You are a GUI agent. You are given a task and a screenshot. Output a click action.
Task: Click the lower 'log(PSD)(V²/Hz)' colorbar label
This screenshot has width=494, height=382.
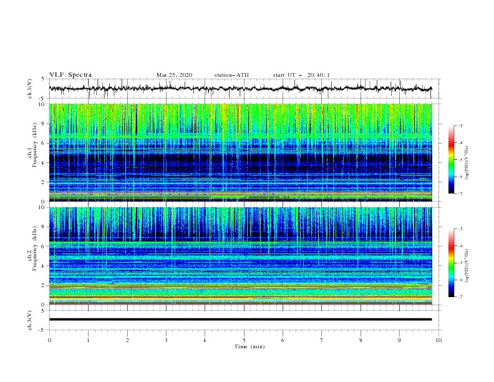point(467,266)
